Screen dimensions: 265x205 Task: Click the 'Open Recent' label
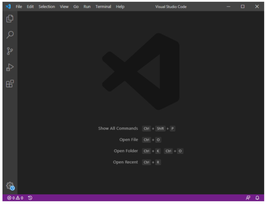click(125, 162)
